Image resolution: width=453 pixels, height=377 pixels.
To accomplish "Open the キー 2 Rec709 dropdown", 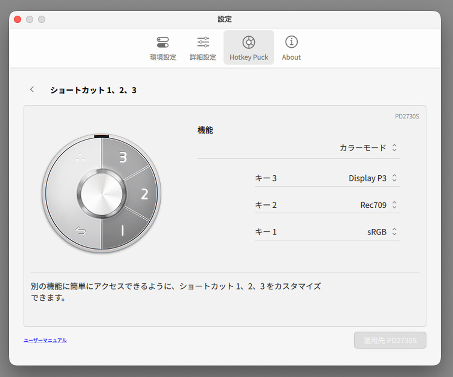I will point(377,205).
